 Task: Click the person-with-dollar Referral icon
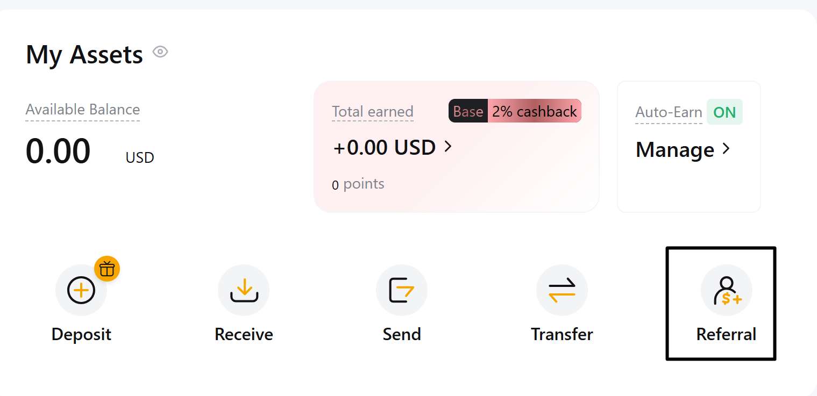[726, 290]
